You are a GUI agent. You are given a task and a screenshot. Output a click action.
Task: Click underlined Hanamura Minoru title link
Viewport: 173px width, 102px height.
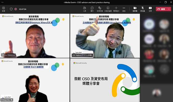pos(34,22)
